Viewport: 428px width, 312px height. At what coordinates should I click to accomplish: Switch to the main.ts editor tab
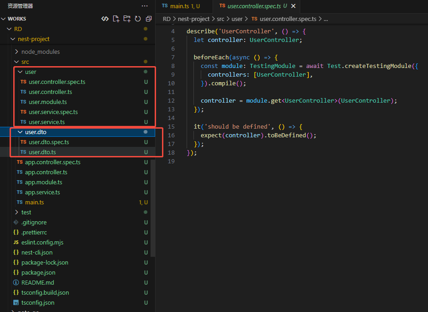180,6
